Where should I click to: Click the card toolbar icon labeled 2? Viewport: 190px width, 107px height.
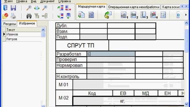click(134, 15)
